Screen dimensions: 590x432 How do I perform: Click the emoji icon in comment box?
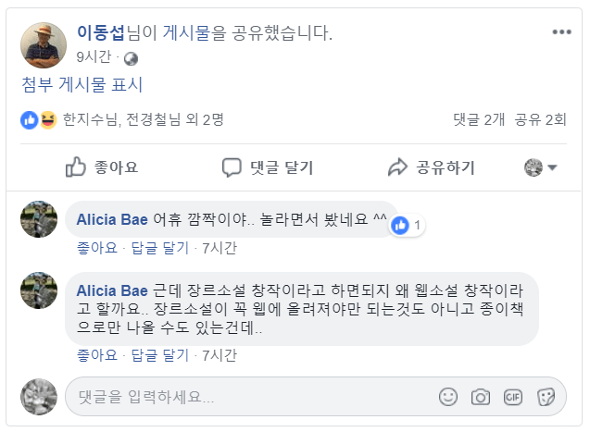click(x=448, y=397)
